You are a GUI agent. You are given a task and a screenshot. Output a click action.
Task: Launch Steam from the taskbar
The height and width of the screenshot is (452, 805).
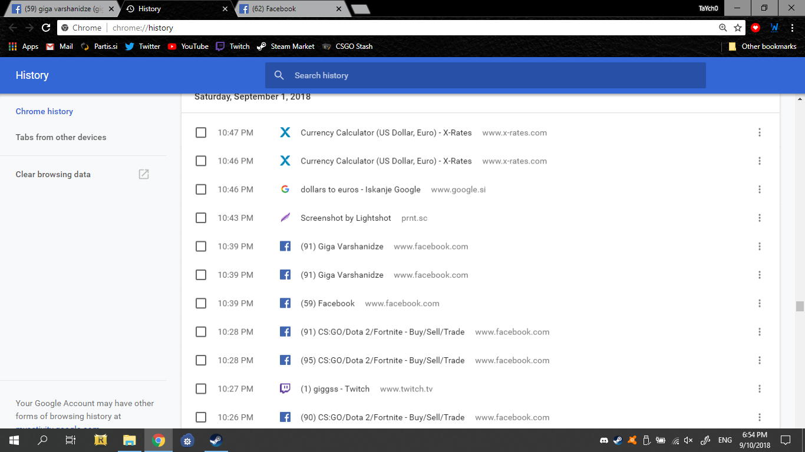(216, 440)
